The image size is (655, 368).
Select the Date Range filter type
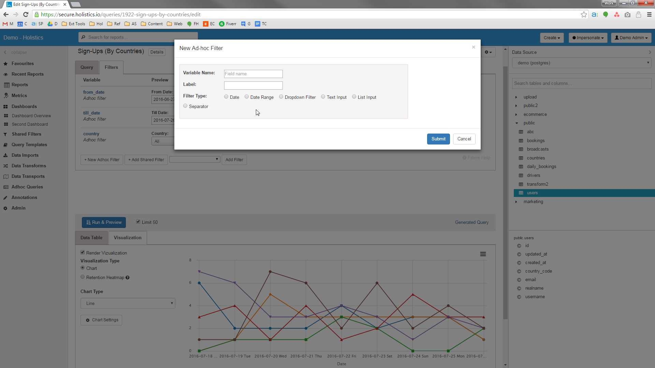247,97
